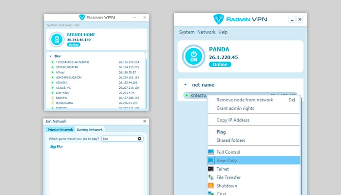Click yellow status dot of BEERUSSAMA
341x195 pixels.
point(53,103)
